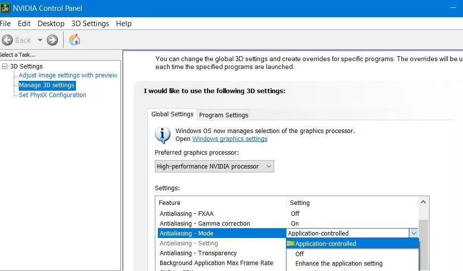Collapse the 3D Settings tree node

click(x=4, y=66)
